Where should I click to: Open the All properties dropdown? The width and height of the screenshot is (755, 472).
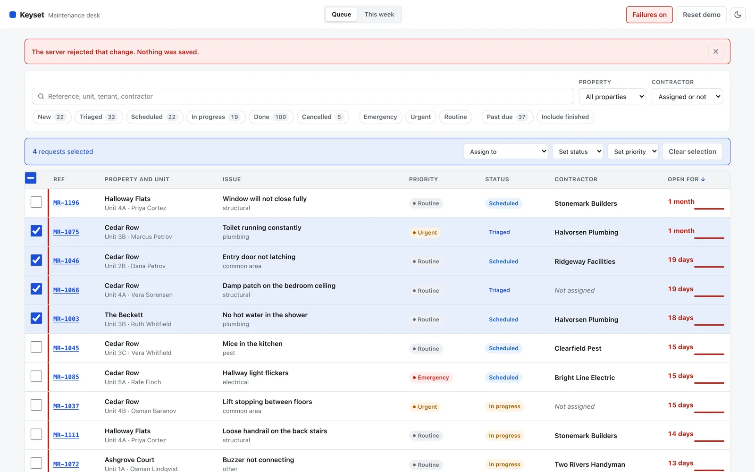click(x=612, y=97)
